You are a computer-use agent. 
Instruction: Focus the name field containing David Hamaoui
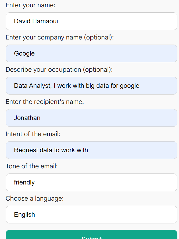[91, 21]
